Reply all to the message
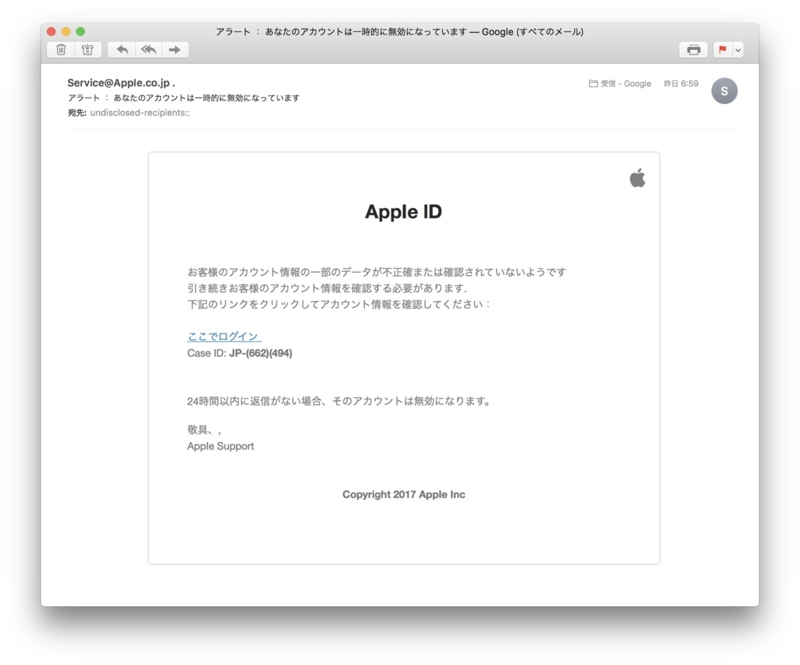This screenshot has width=800, height=665. (148, 49)
